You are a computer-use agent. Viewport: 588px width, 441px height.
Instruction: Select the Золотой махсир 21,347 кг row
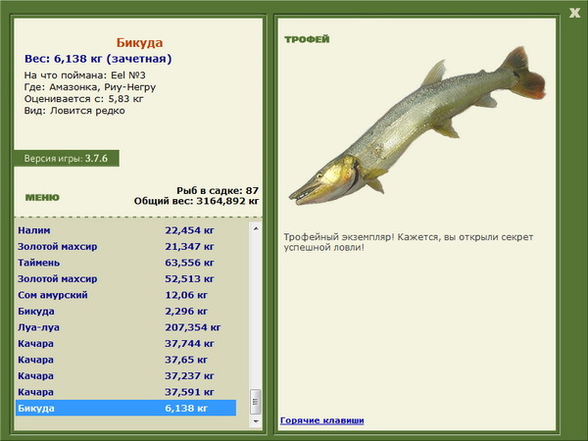point(126,246)
